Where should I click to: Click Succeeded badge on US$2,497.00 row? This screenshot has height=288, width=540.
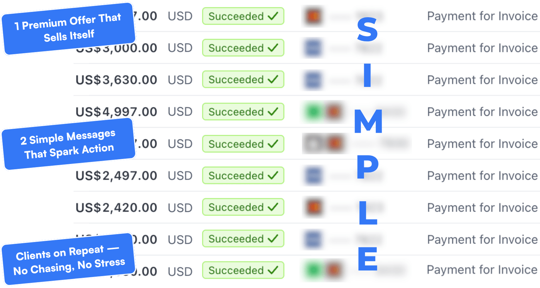click(243, 175)
